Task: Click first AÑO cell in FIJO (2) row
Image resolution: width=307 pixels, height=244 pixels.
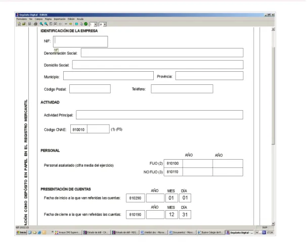Action: click(x=198, y=164)
